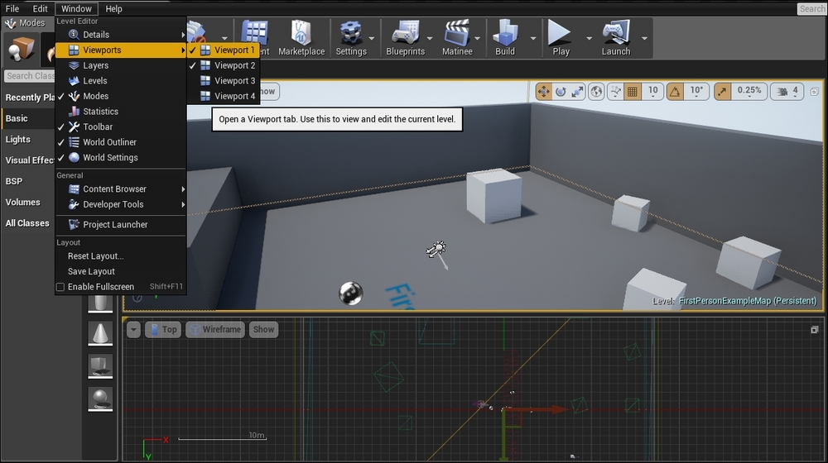Click Reset Layout in the Window menu
This screenshot has width=828, height=463.
click(x=95, y=256)
